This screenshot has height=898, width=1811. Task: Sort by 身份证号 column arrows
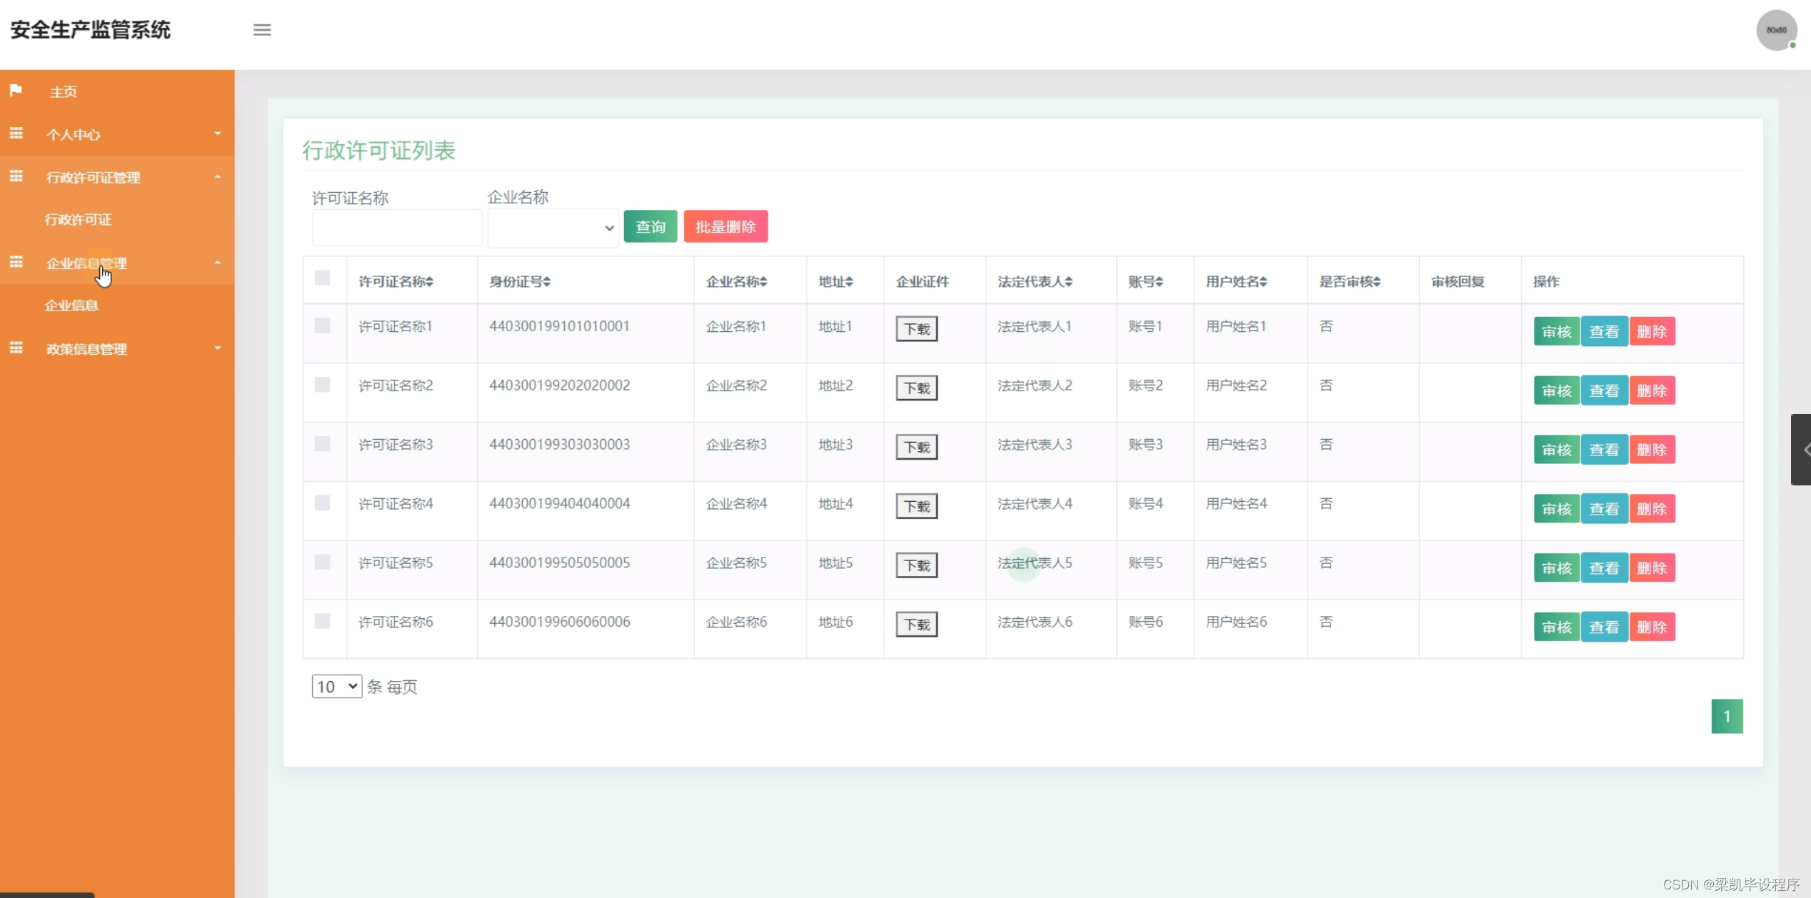(546, 282)
